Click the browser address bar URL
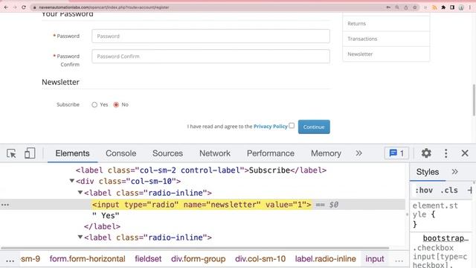Image resolution: width=476 pixels, height=268 pixels. tap(104, 7)
